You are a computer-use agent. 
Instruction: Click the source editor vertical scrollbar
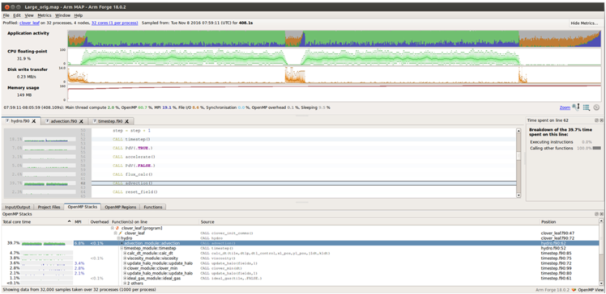(519, 162)
